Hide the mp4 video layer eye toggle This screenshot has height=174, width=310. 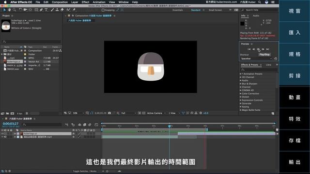click(x=2, y=137)
